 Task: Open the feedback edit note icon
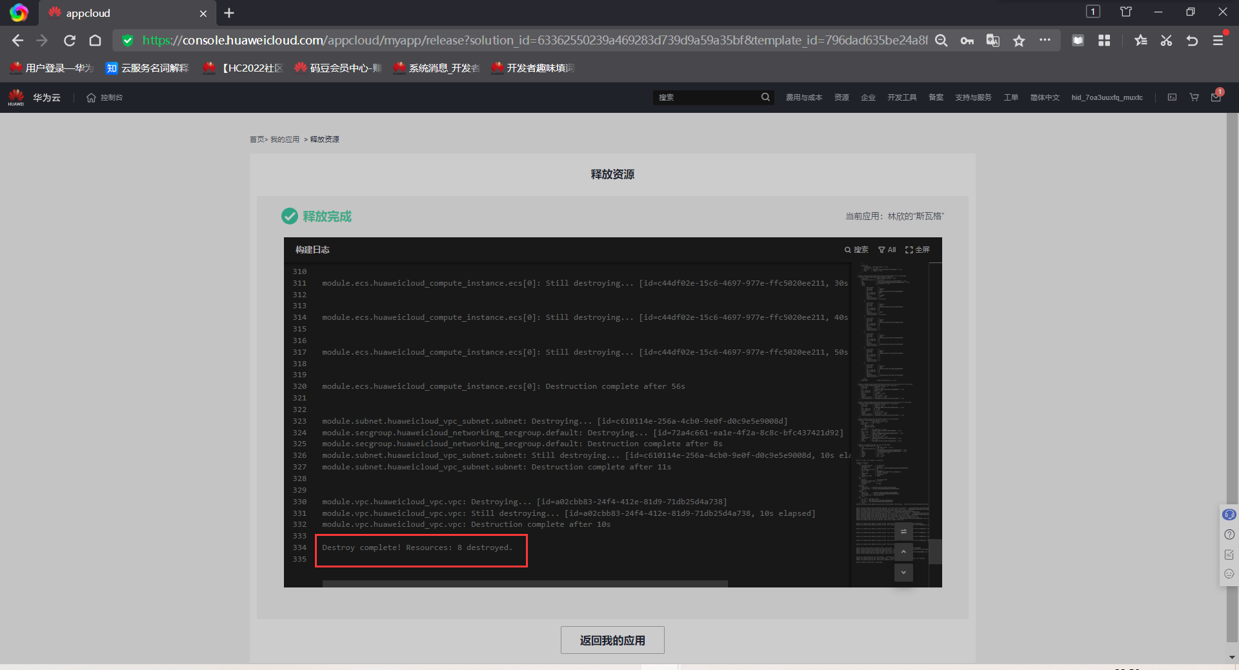tap(1229, 555)
